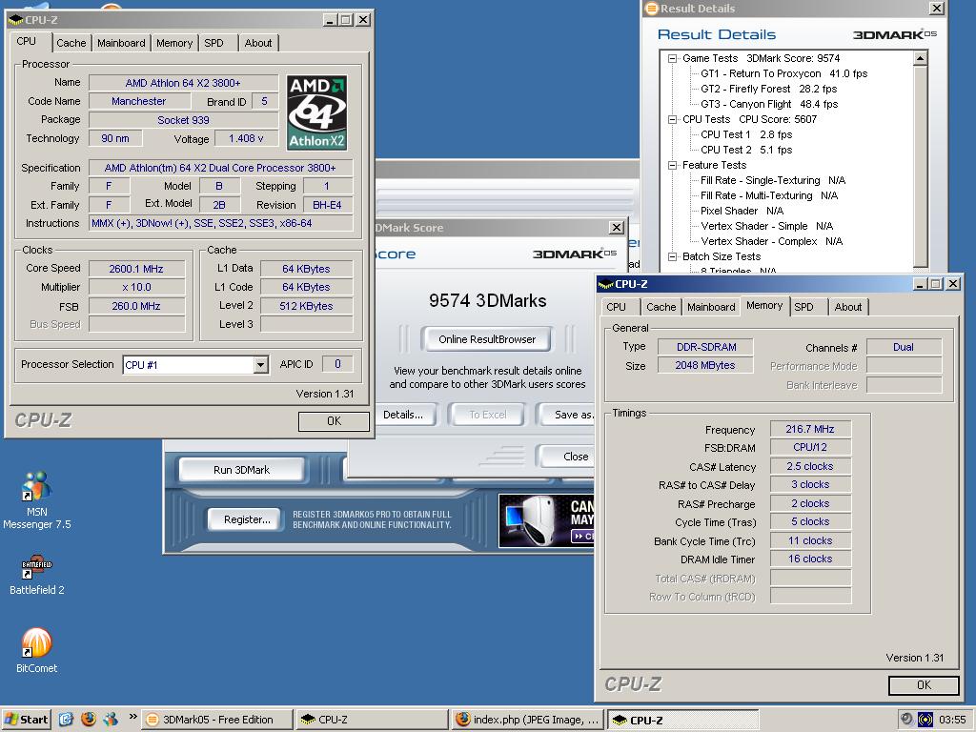
Task: Select Memory tab in processor CPU-Z window
Action: point(174,43)
